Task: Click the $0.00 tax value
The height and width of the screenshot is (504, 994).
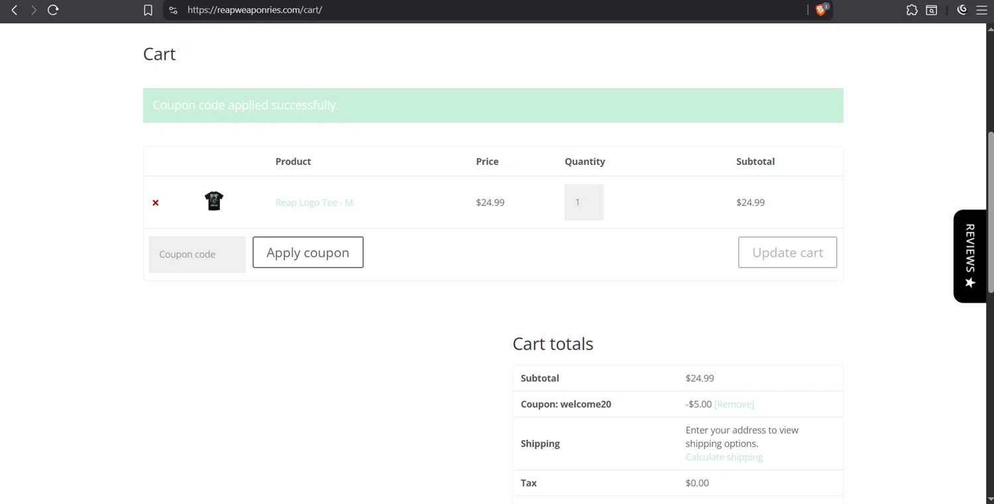Action: [x=697, y=483]
